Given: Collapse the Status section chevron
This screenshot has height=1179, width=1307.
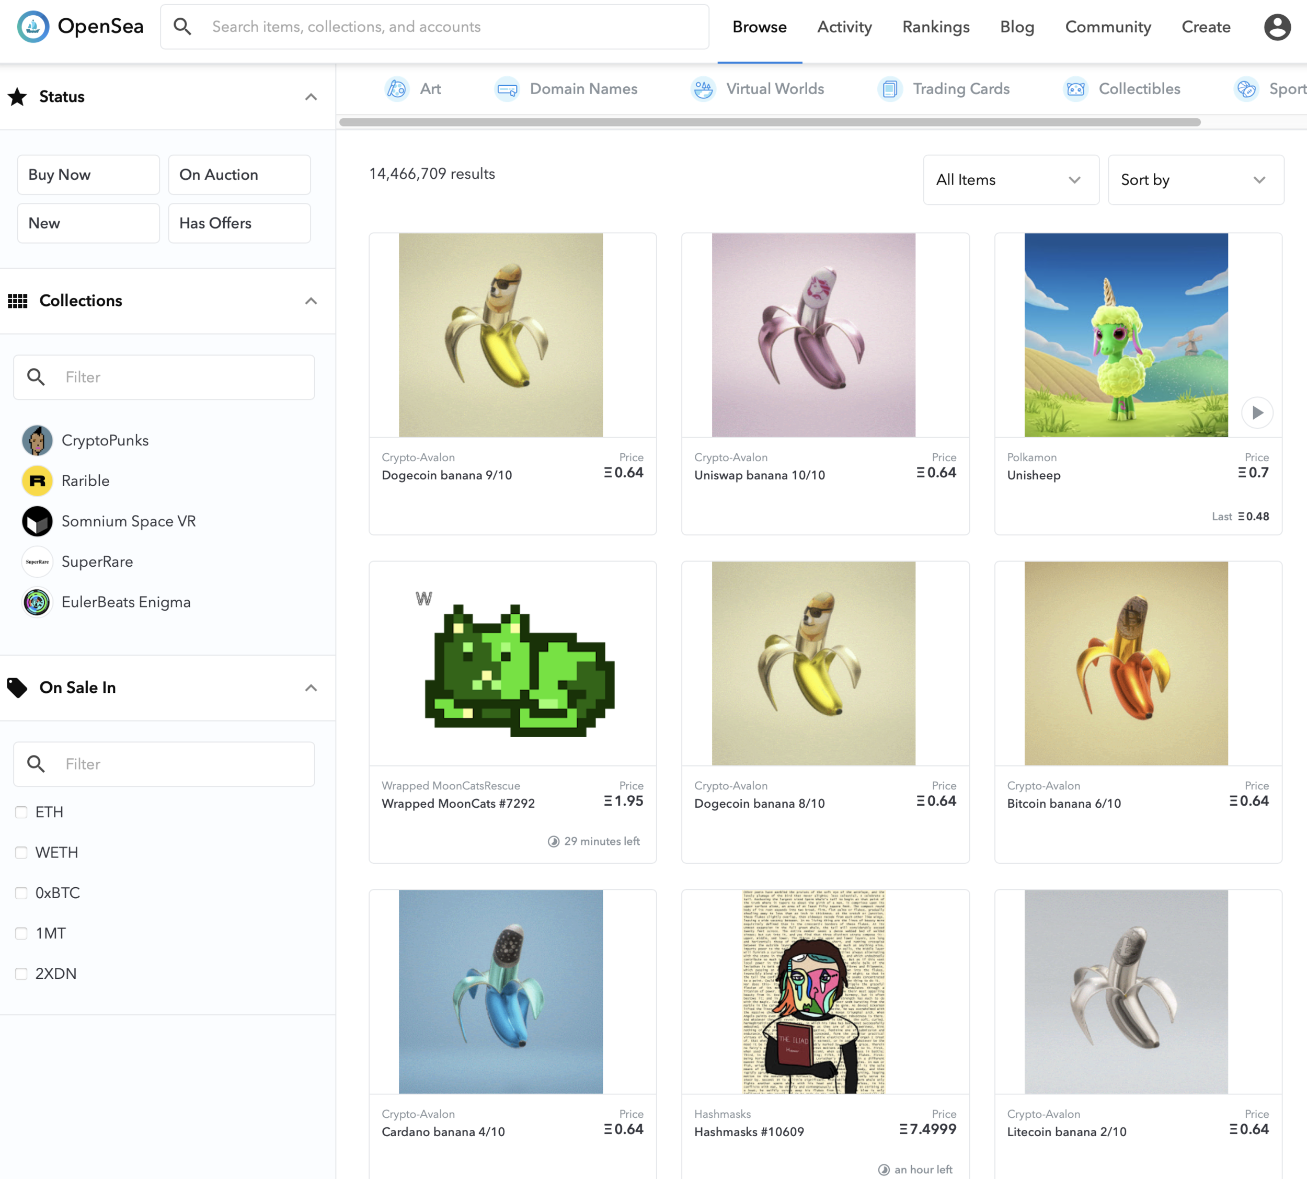Looking at the screenshot, I should (311, 97).
